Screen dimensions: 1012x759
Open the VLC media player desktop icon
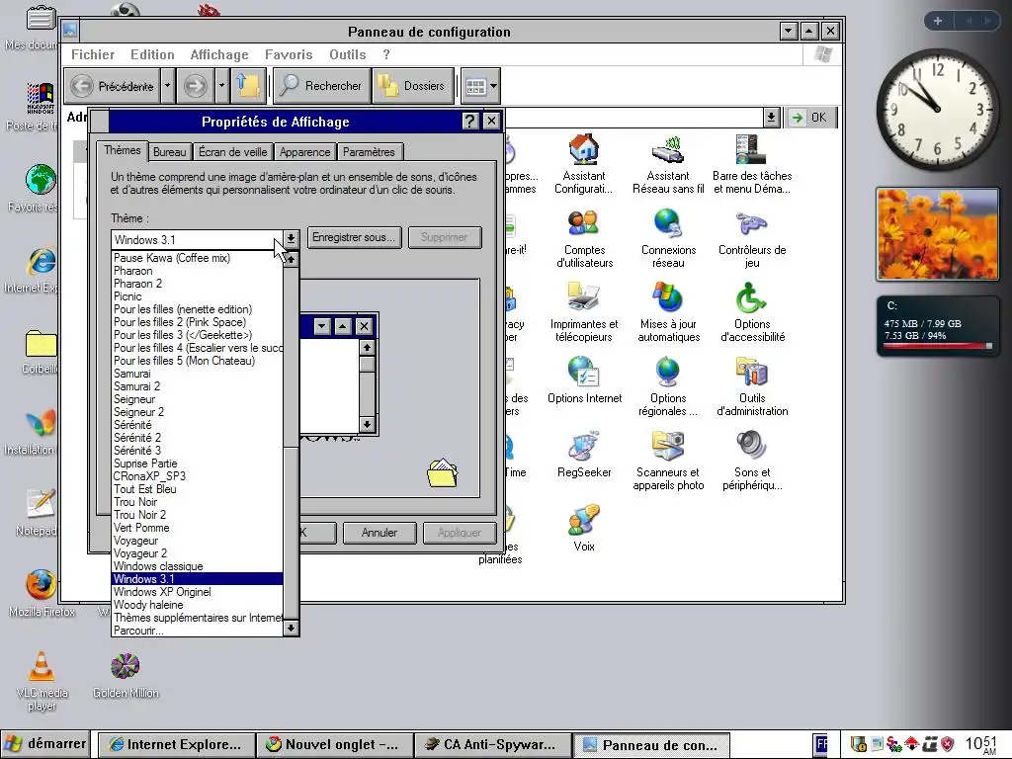pos(42,681)
